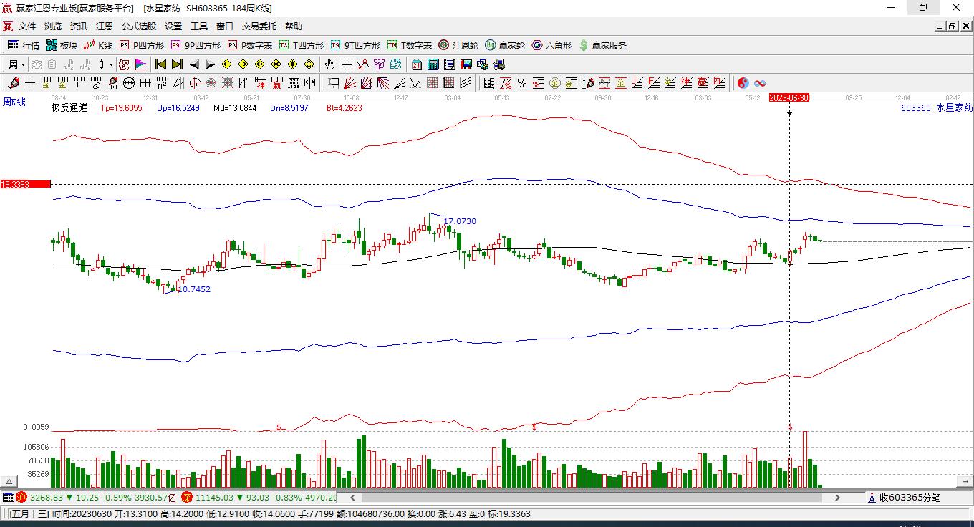The image size is (974, 527).
Task: Open the 六角形 hexagon tool
Action: 551,45
